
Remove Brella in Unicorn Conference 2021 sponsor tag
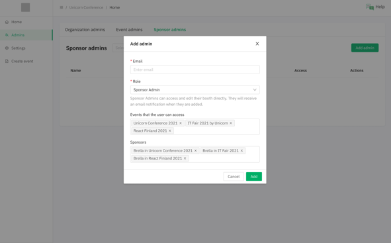pos(196,151)
